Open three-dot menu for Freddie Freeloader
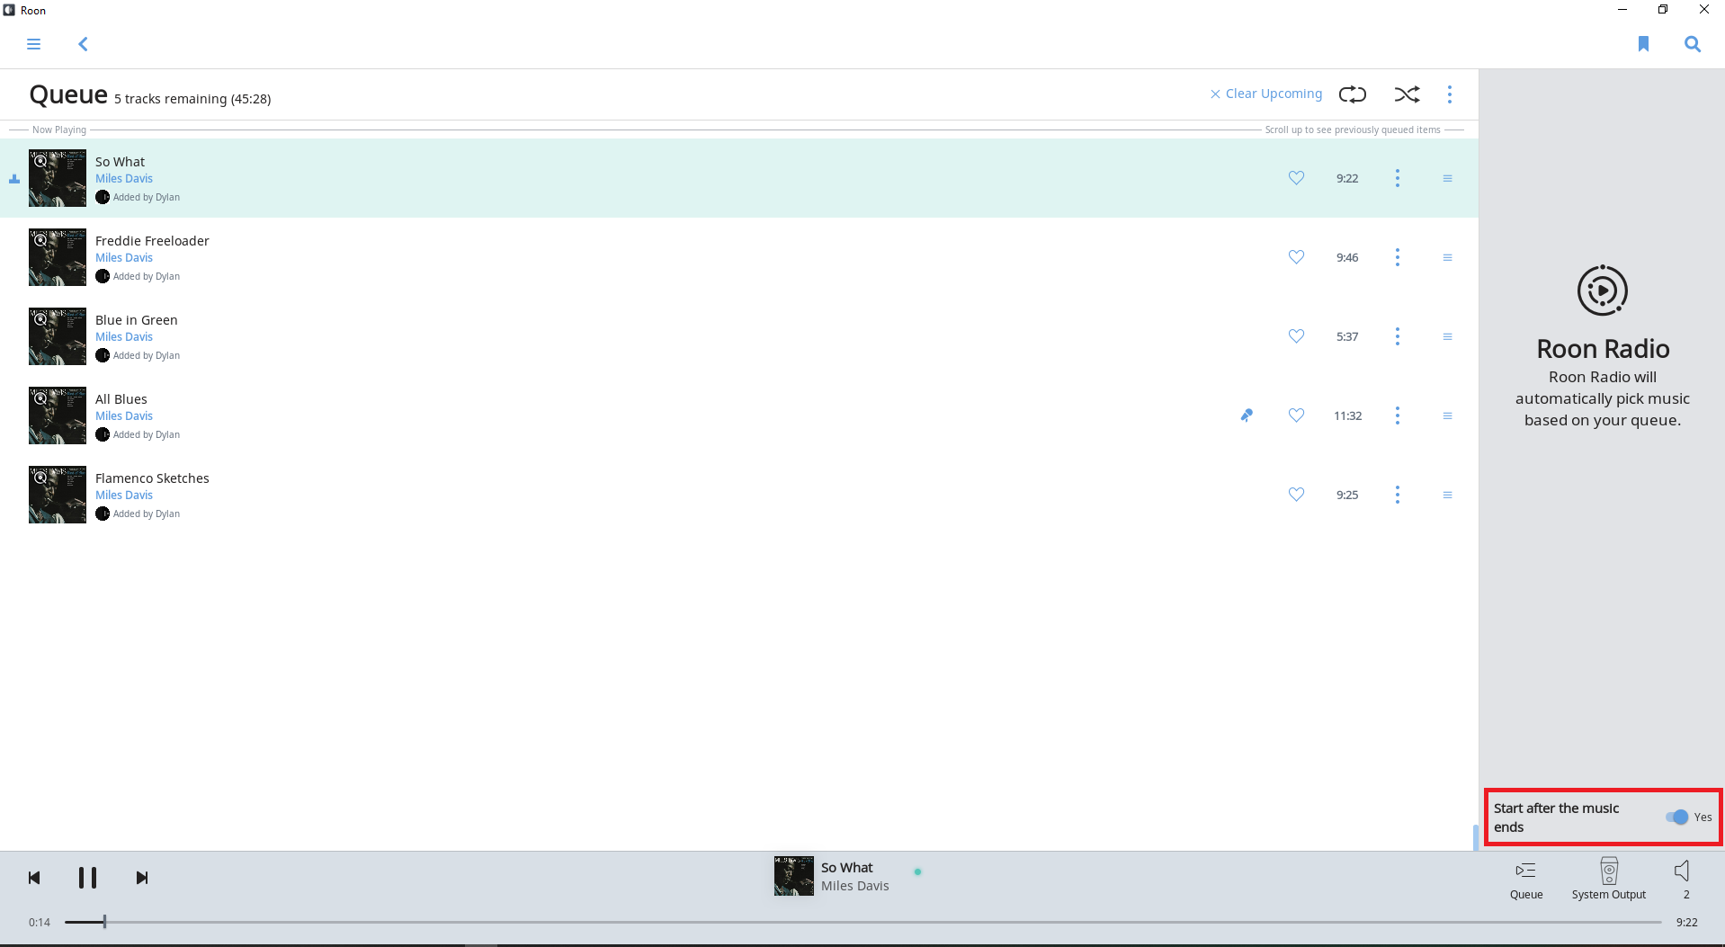 click(1398, 257)
